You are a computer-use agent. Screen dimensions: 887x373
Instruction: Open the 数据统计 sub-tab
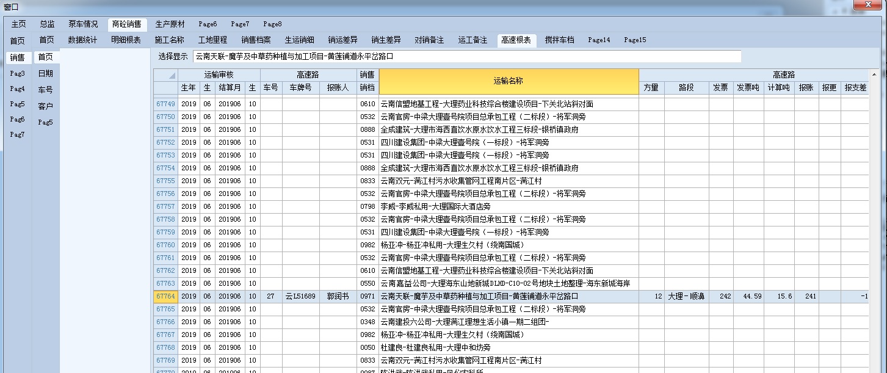[x=82, y=40]
